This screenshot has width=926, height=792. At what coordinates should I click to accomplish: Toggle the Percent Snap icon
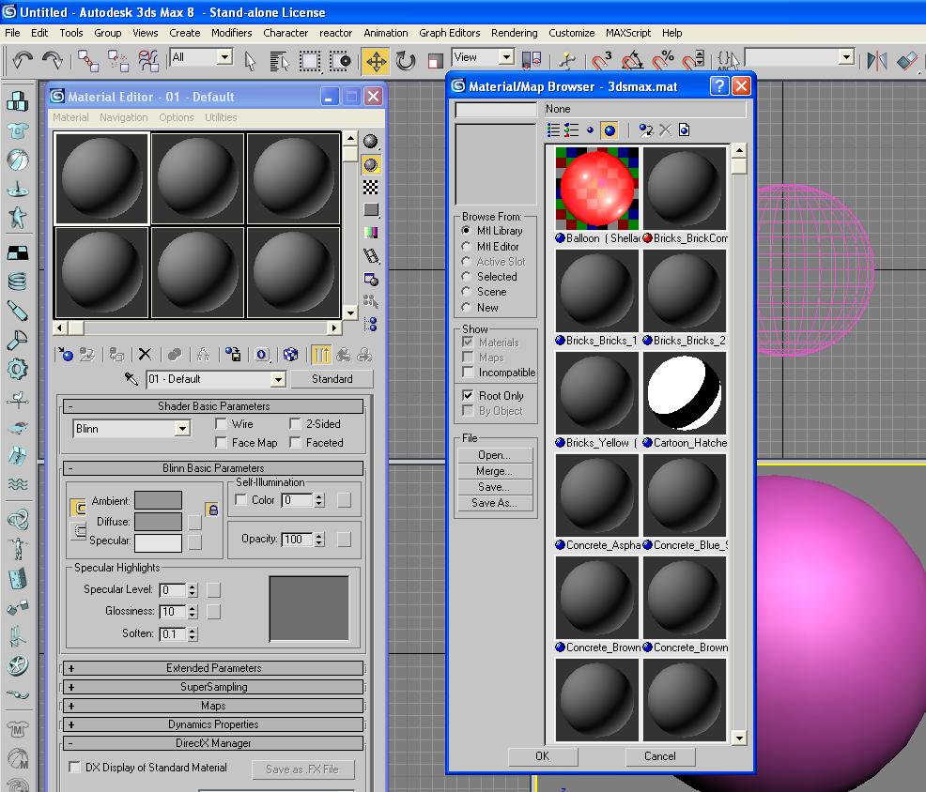(663, 60)
